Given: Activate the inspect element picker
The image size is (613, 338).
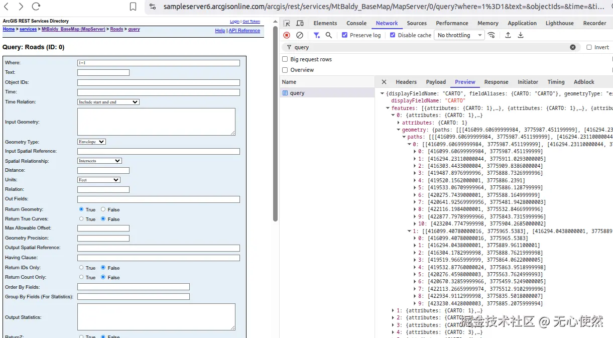Looking at the screenshot, I should [x=287, y=23].
